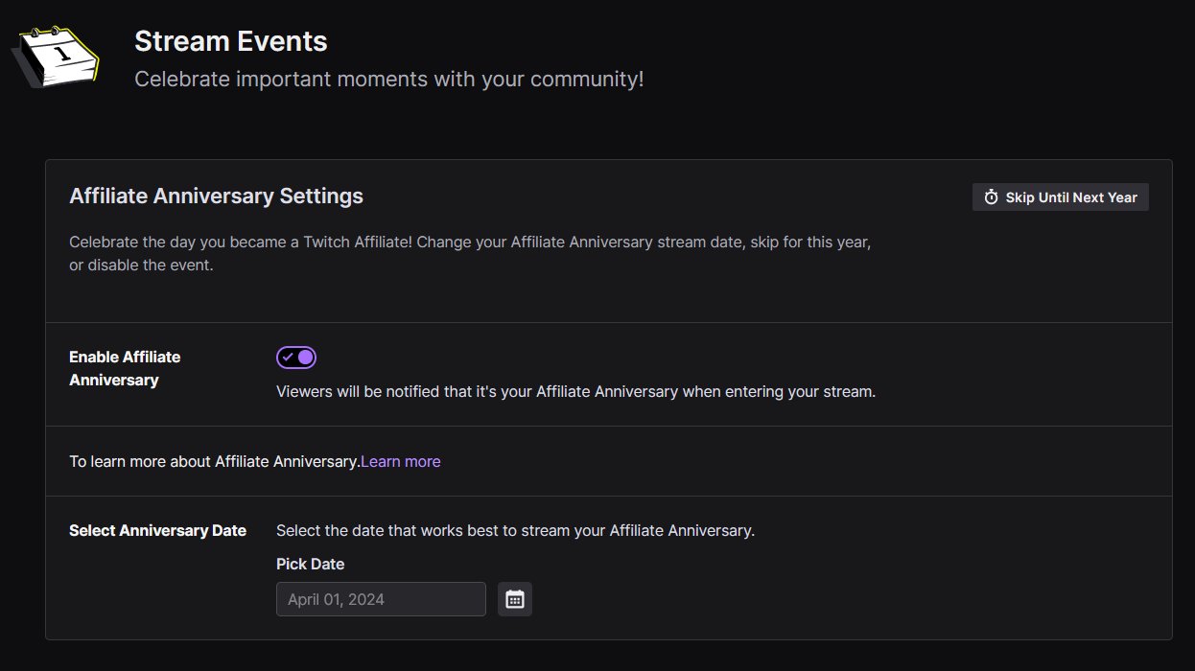Viewport: 1195px width, 671px height.
Task: Click the Pick Date input field
Action: [381, 599]
